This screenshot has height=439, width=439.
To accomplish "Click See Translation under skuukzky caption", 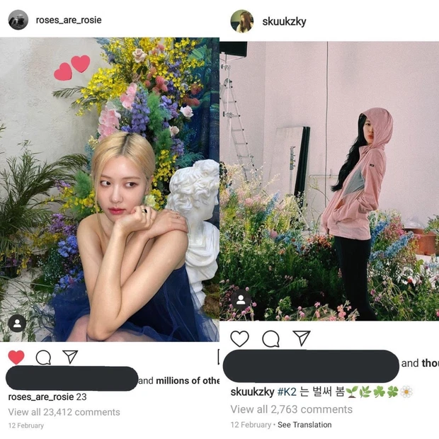I will coord(304,425).
